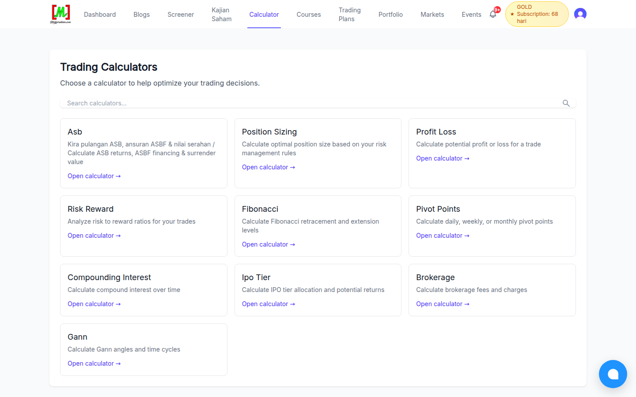
Task: Open calculator link for Ipo Tier
Action: pos(269,304)
